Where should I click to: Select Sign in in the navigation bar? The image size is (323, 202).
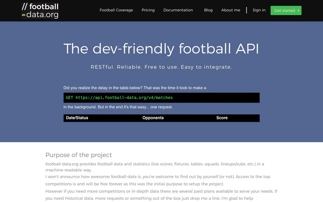coord(259,10)
